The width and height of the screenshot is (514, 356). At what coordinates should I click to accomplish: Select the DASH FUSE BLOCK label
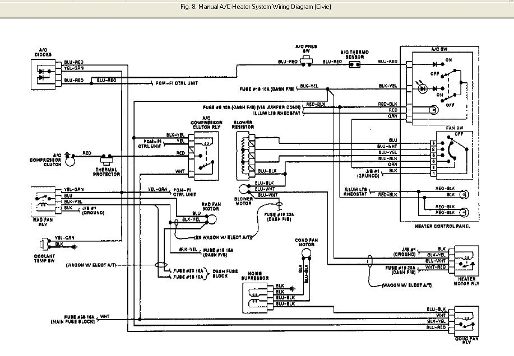[x=225, y=274]
